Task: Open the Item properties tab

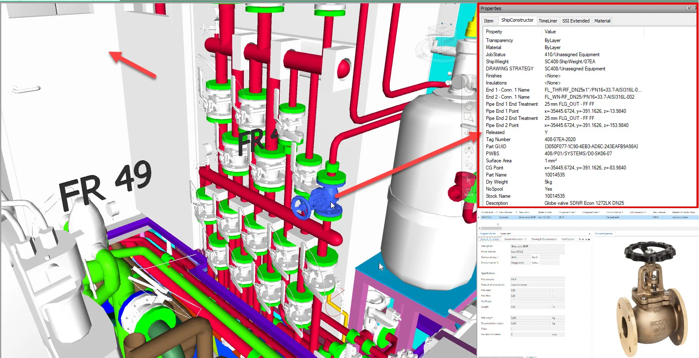Action: 489,21
